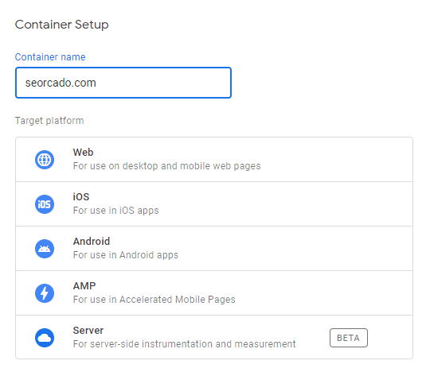The image size is (430, 372).
Task: Click 'For use in Android apps' description
Action: pos(126,255)
